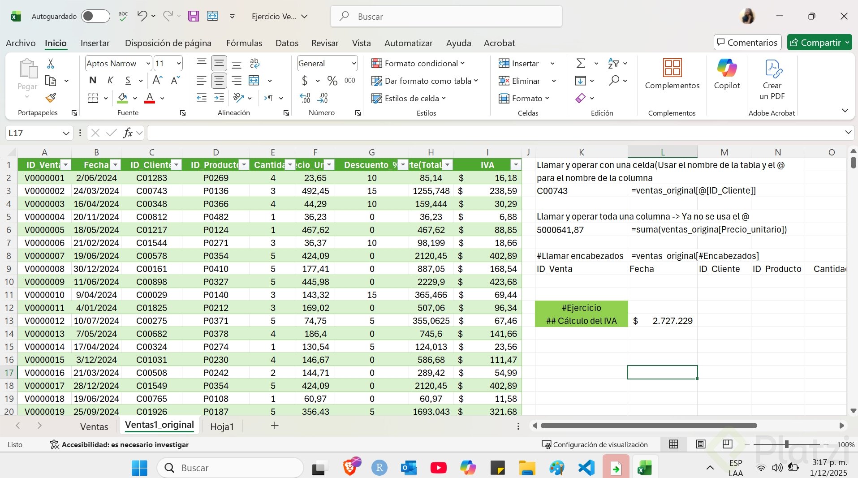The width and height of the screenshot is (858, 478).
Task: Click the Comentarios button
Action: click(747, 43)
